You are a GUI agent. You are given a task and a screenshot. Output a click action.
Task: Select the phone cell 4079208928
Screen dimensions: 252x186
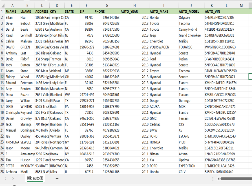click(x=107, y=130)
